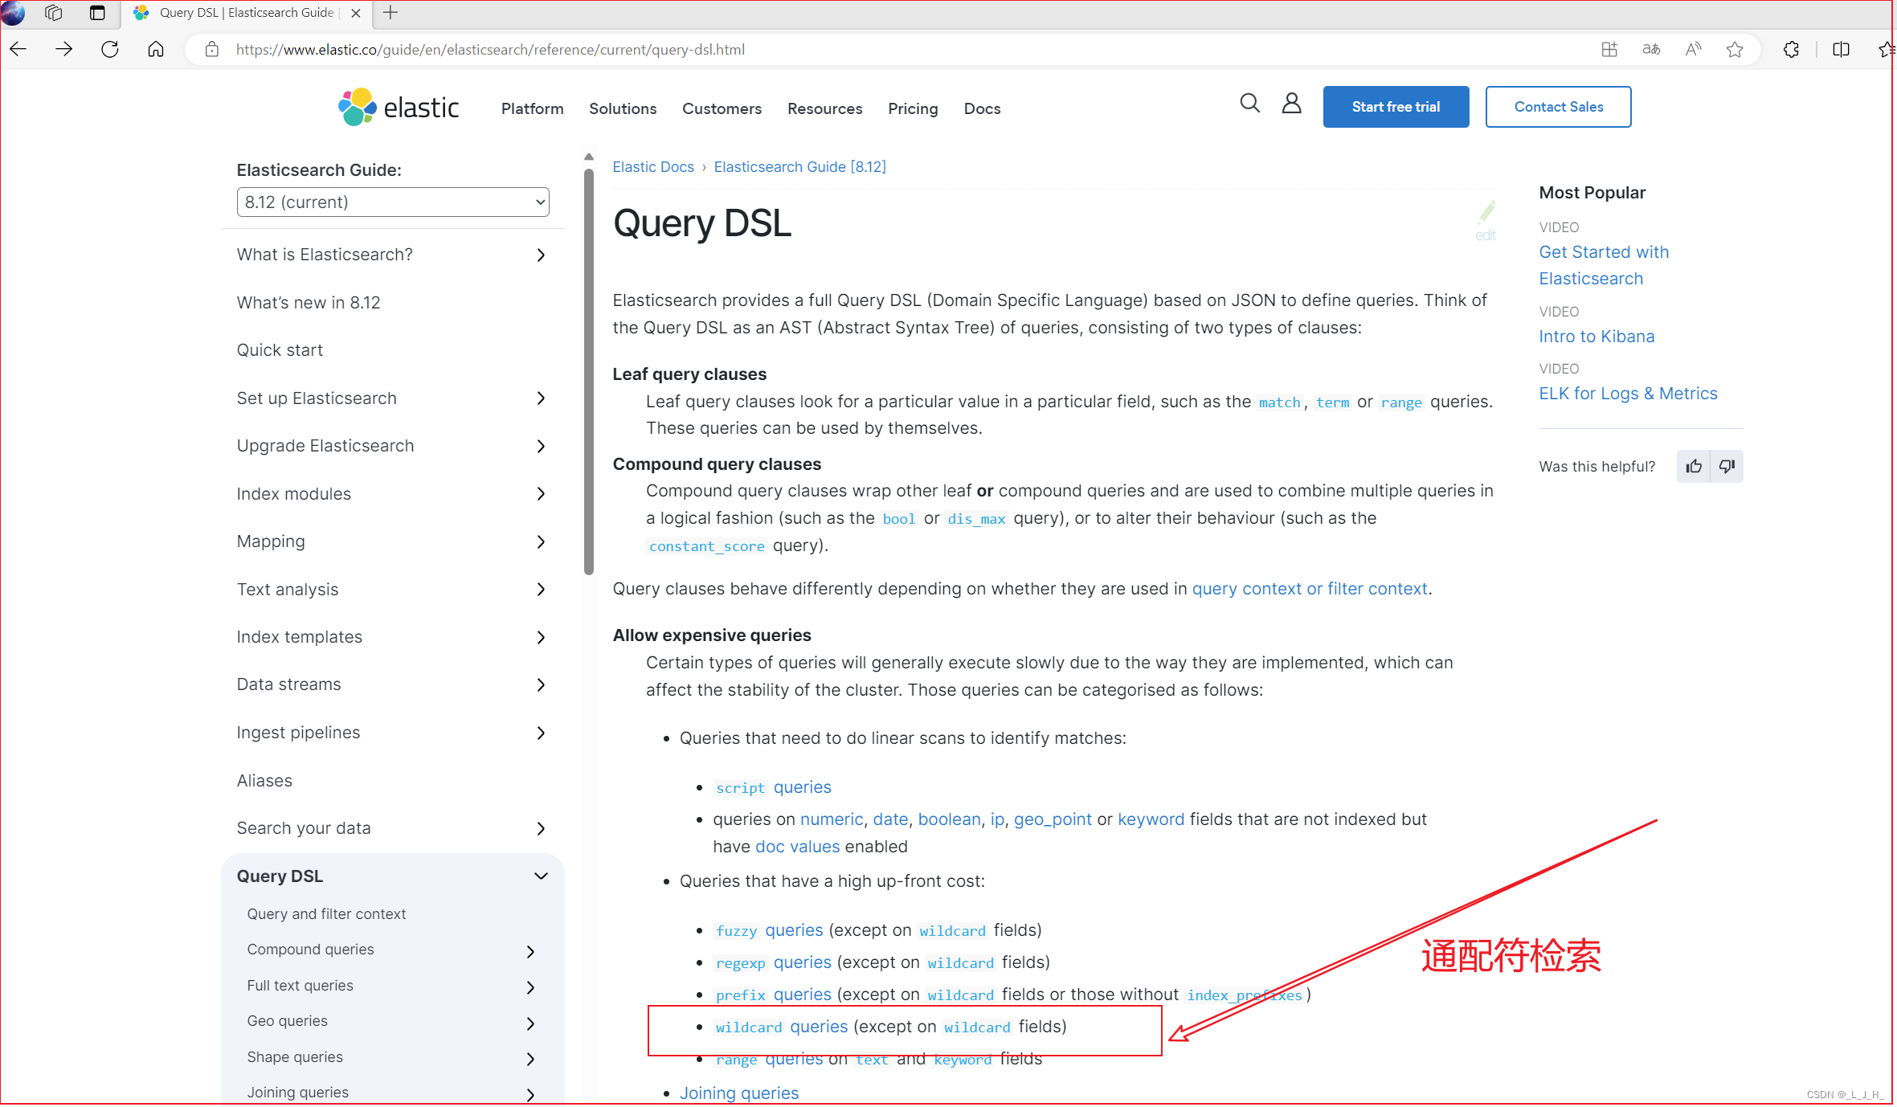Add this page to favorites star
Viewport: 1897px width, 1107px height.
(1735, 50)
